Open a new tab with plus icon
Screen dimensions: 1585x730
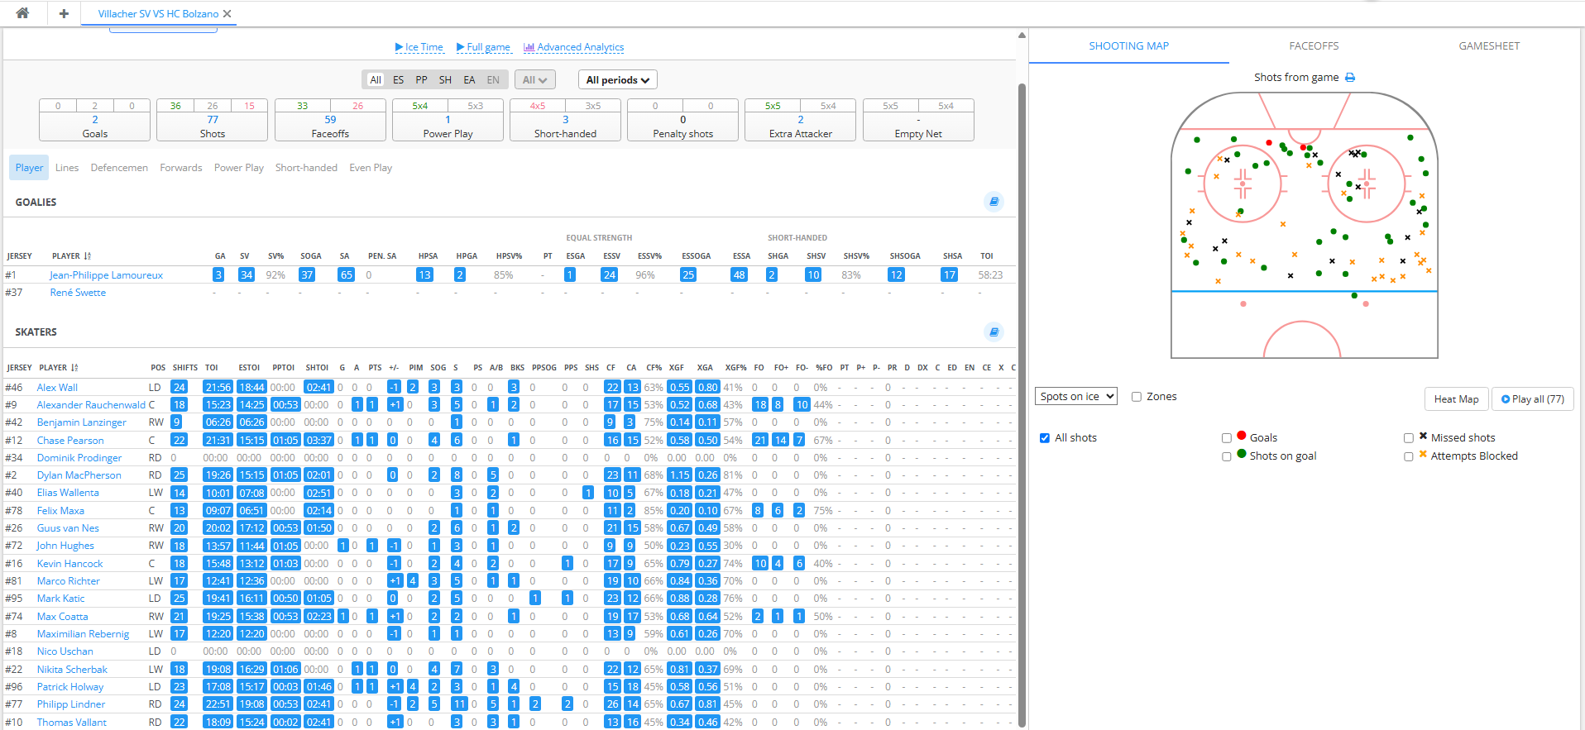[x=64, y=13]
